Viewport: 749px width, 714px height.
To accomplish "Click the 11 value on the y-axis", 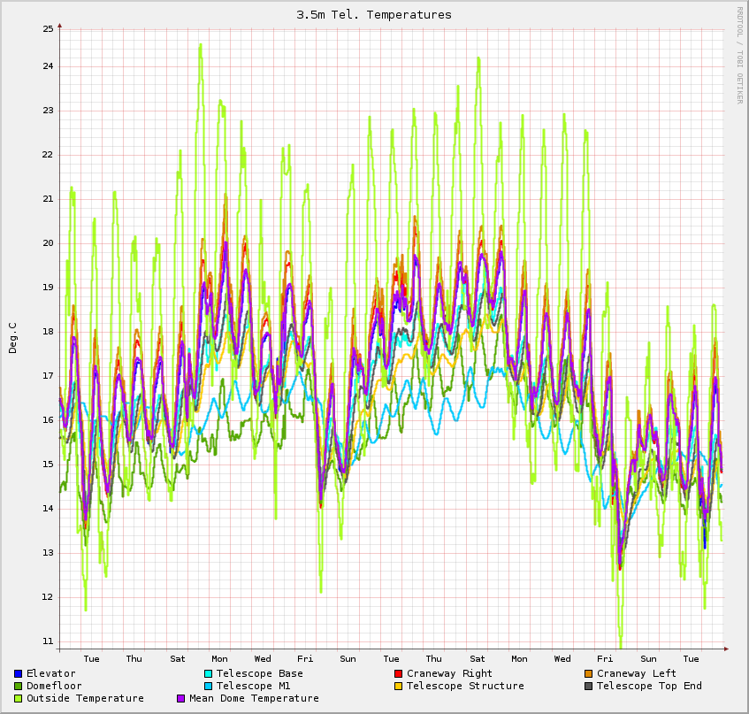I will (47, 641).
